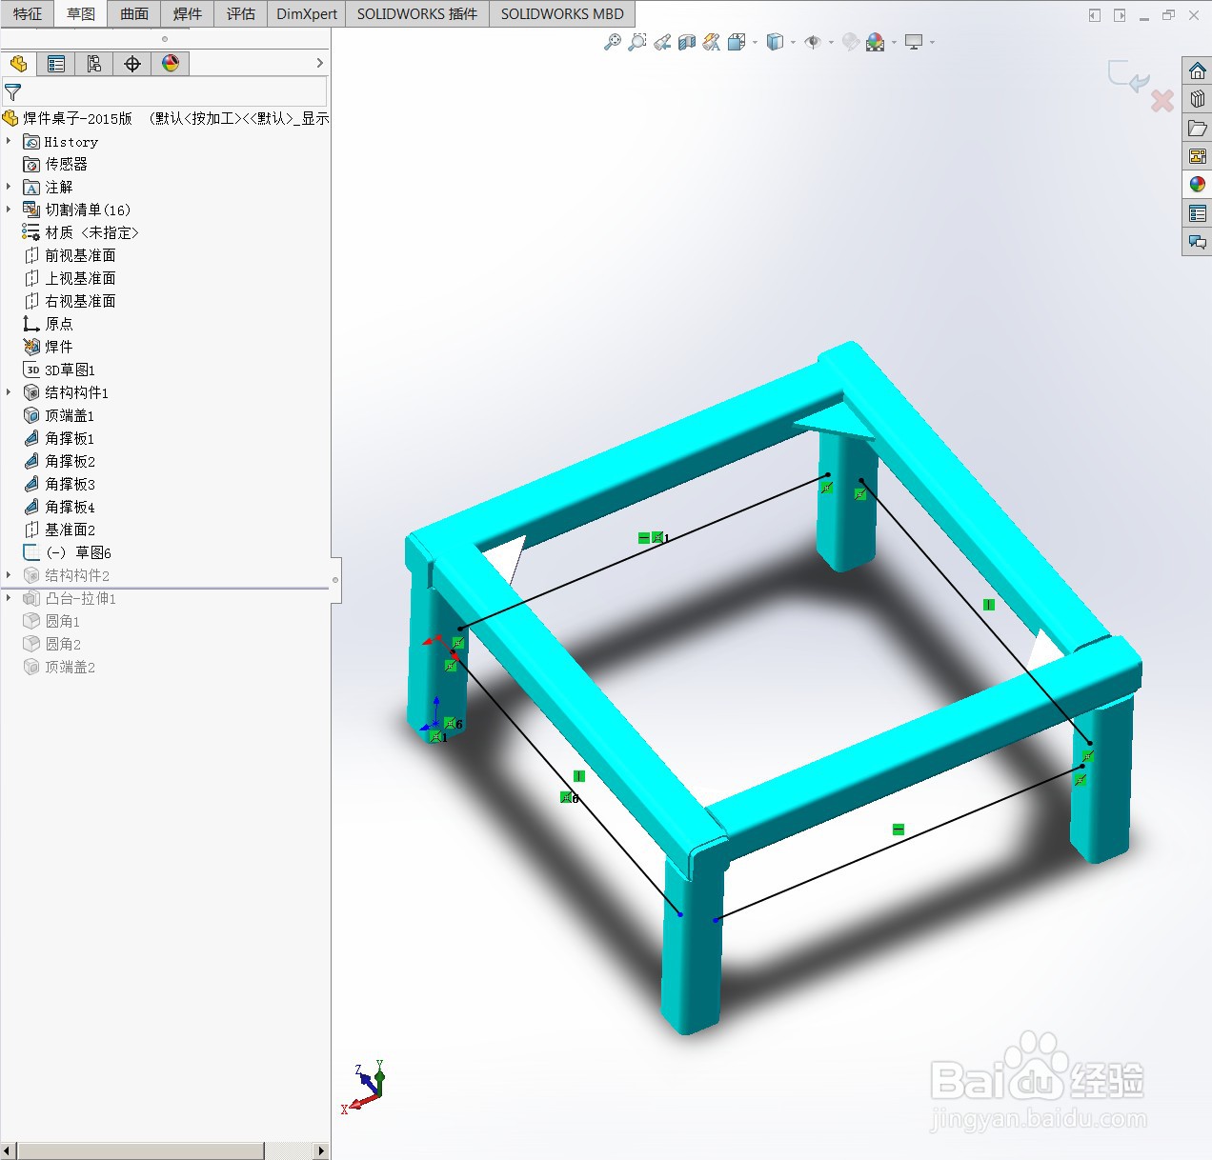
Task: Open the DimXpert ribbon tab
Action: (x=307, y=14)
